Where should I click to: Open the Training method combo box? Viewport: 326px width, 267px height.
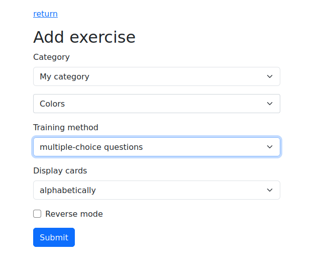(156, 147)
